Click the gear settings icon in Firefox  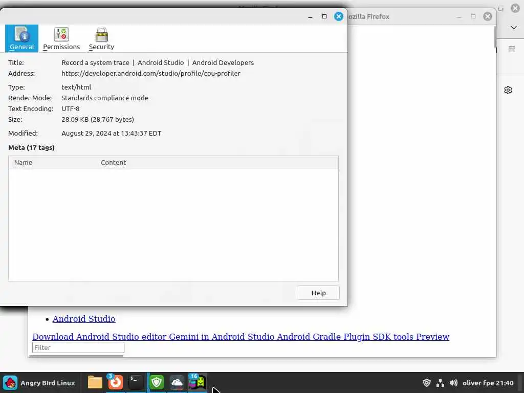pos(508,90)
